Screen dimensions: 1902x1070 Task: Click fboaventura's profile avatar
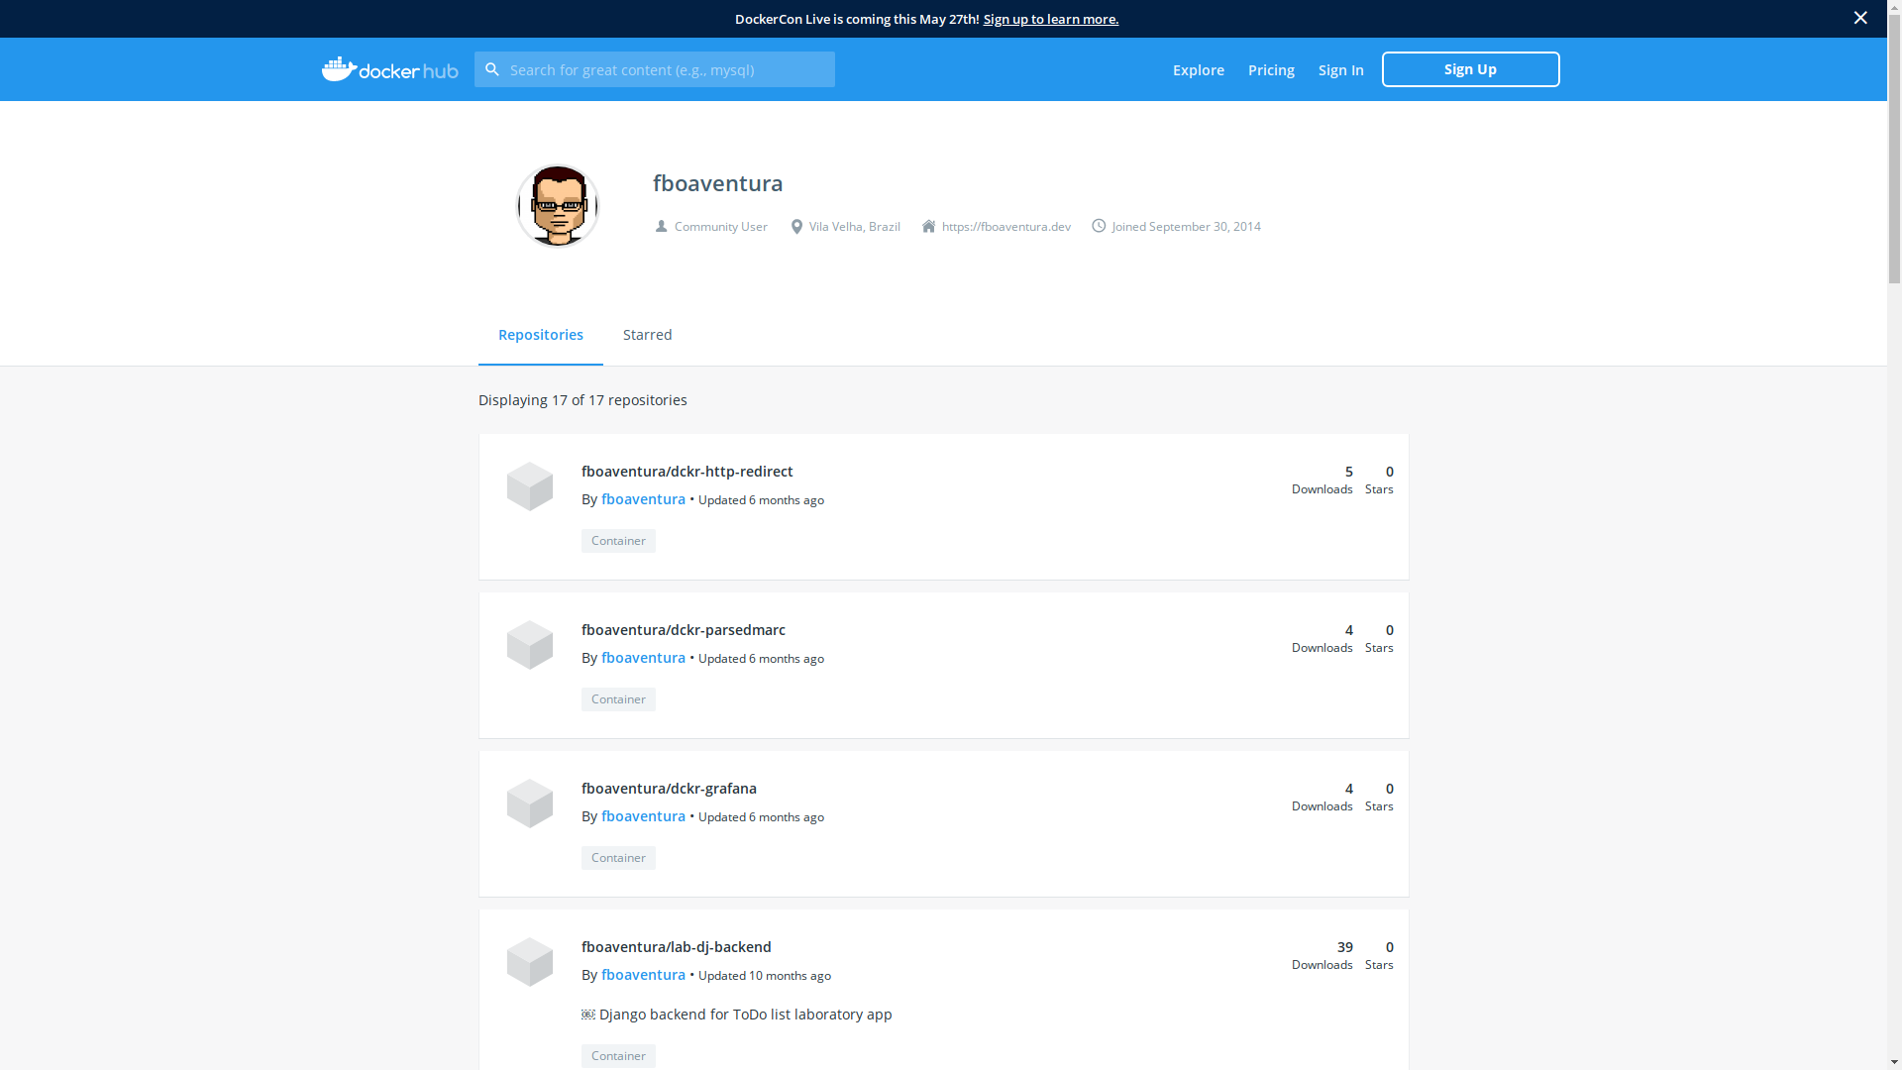558,205
